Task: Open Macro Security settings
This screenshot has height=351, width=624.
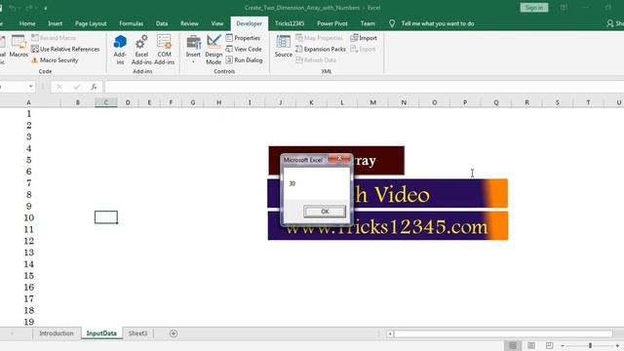Action: (55, 60)
